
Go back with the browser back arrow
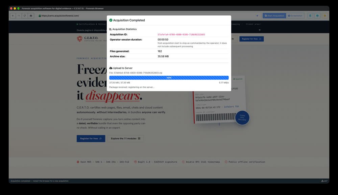[x=13, y=16]
